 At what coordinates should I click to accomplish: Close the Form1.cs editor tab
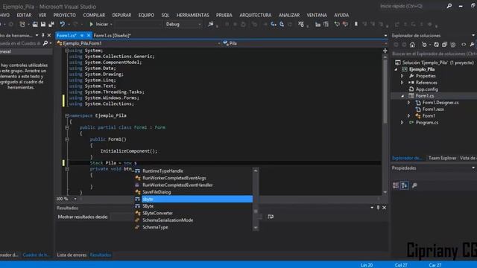[x=89, y=36]
